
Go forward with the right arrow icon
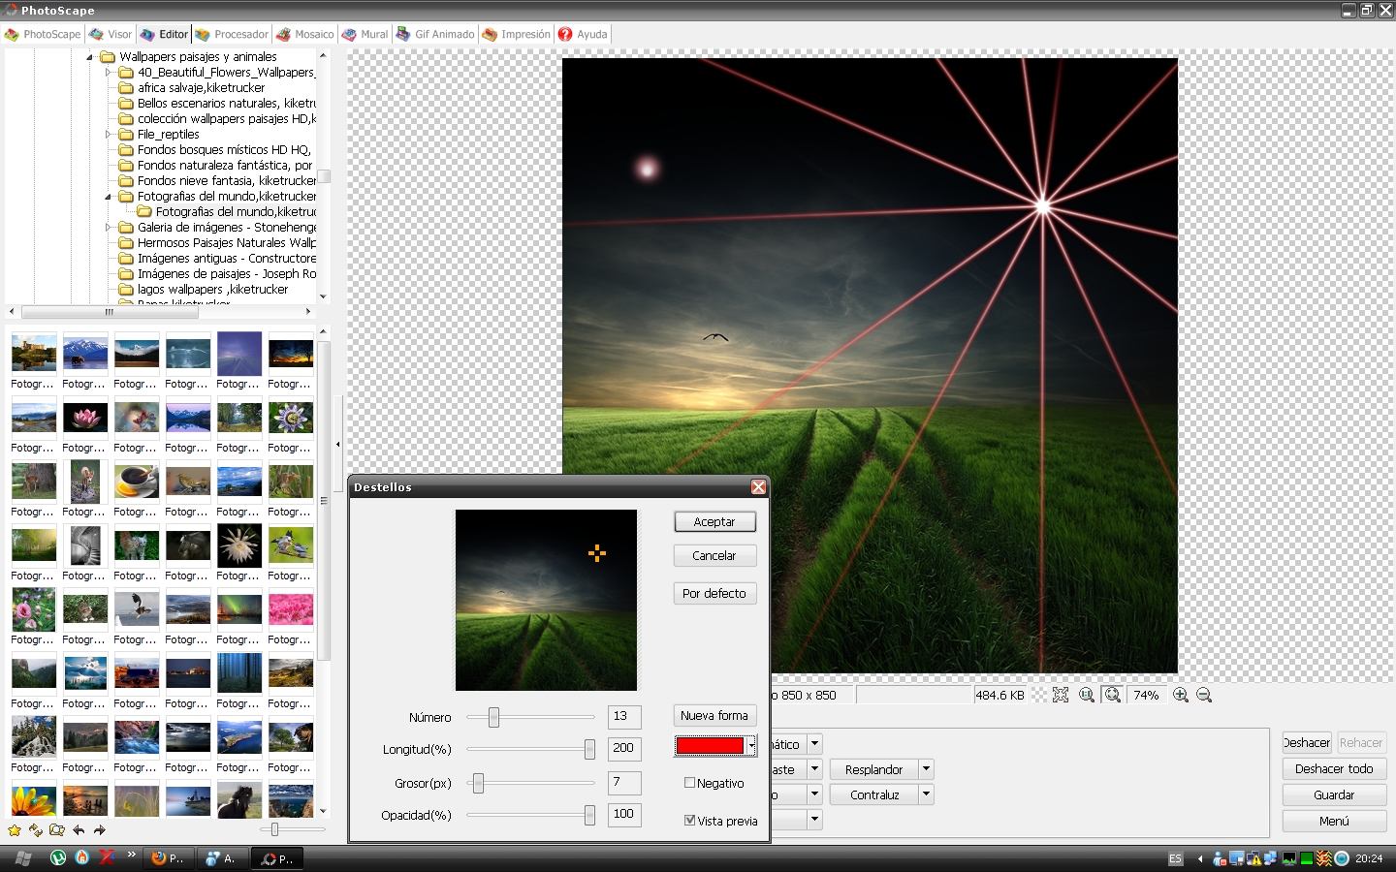pos(100,830)
